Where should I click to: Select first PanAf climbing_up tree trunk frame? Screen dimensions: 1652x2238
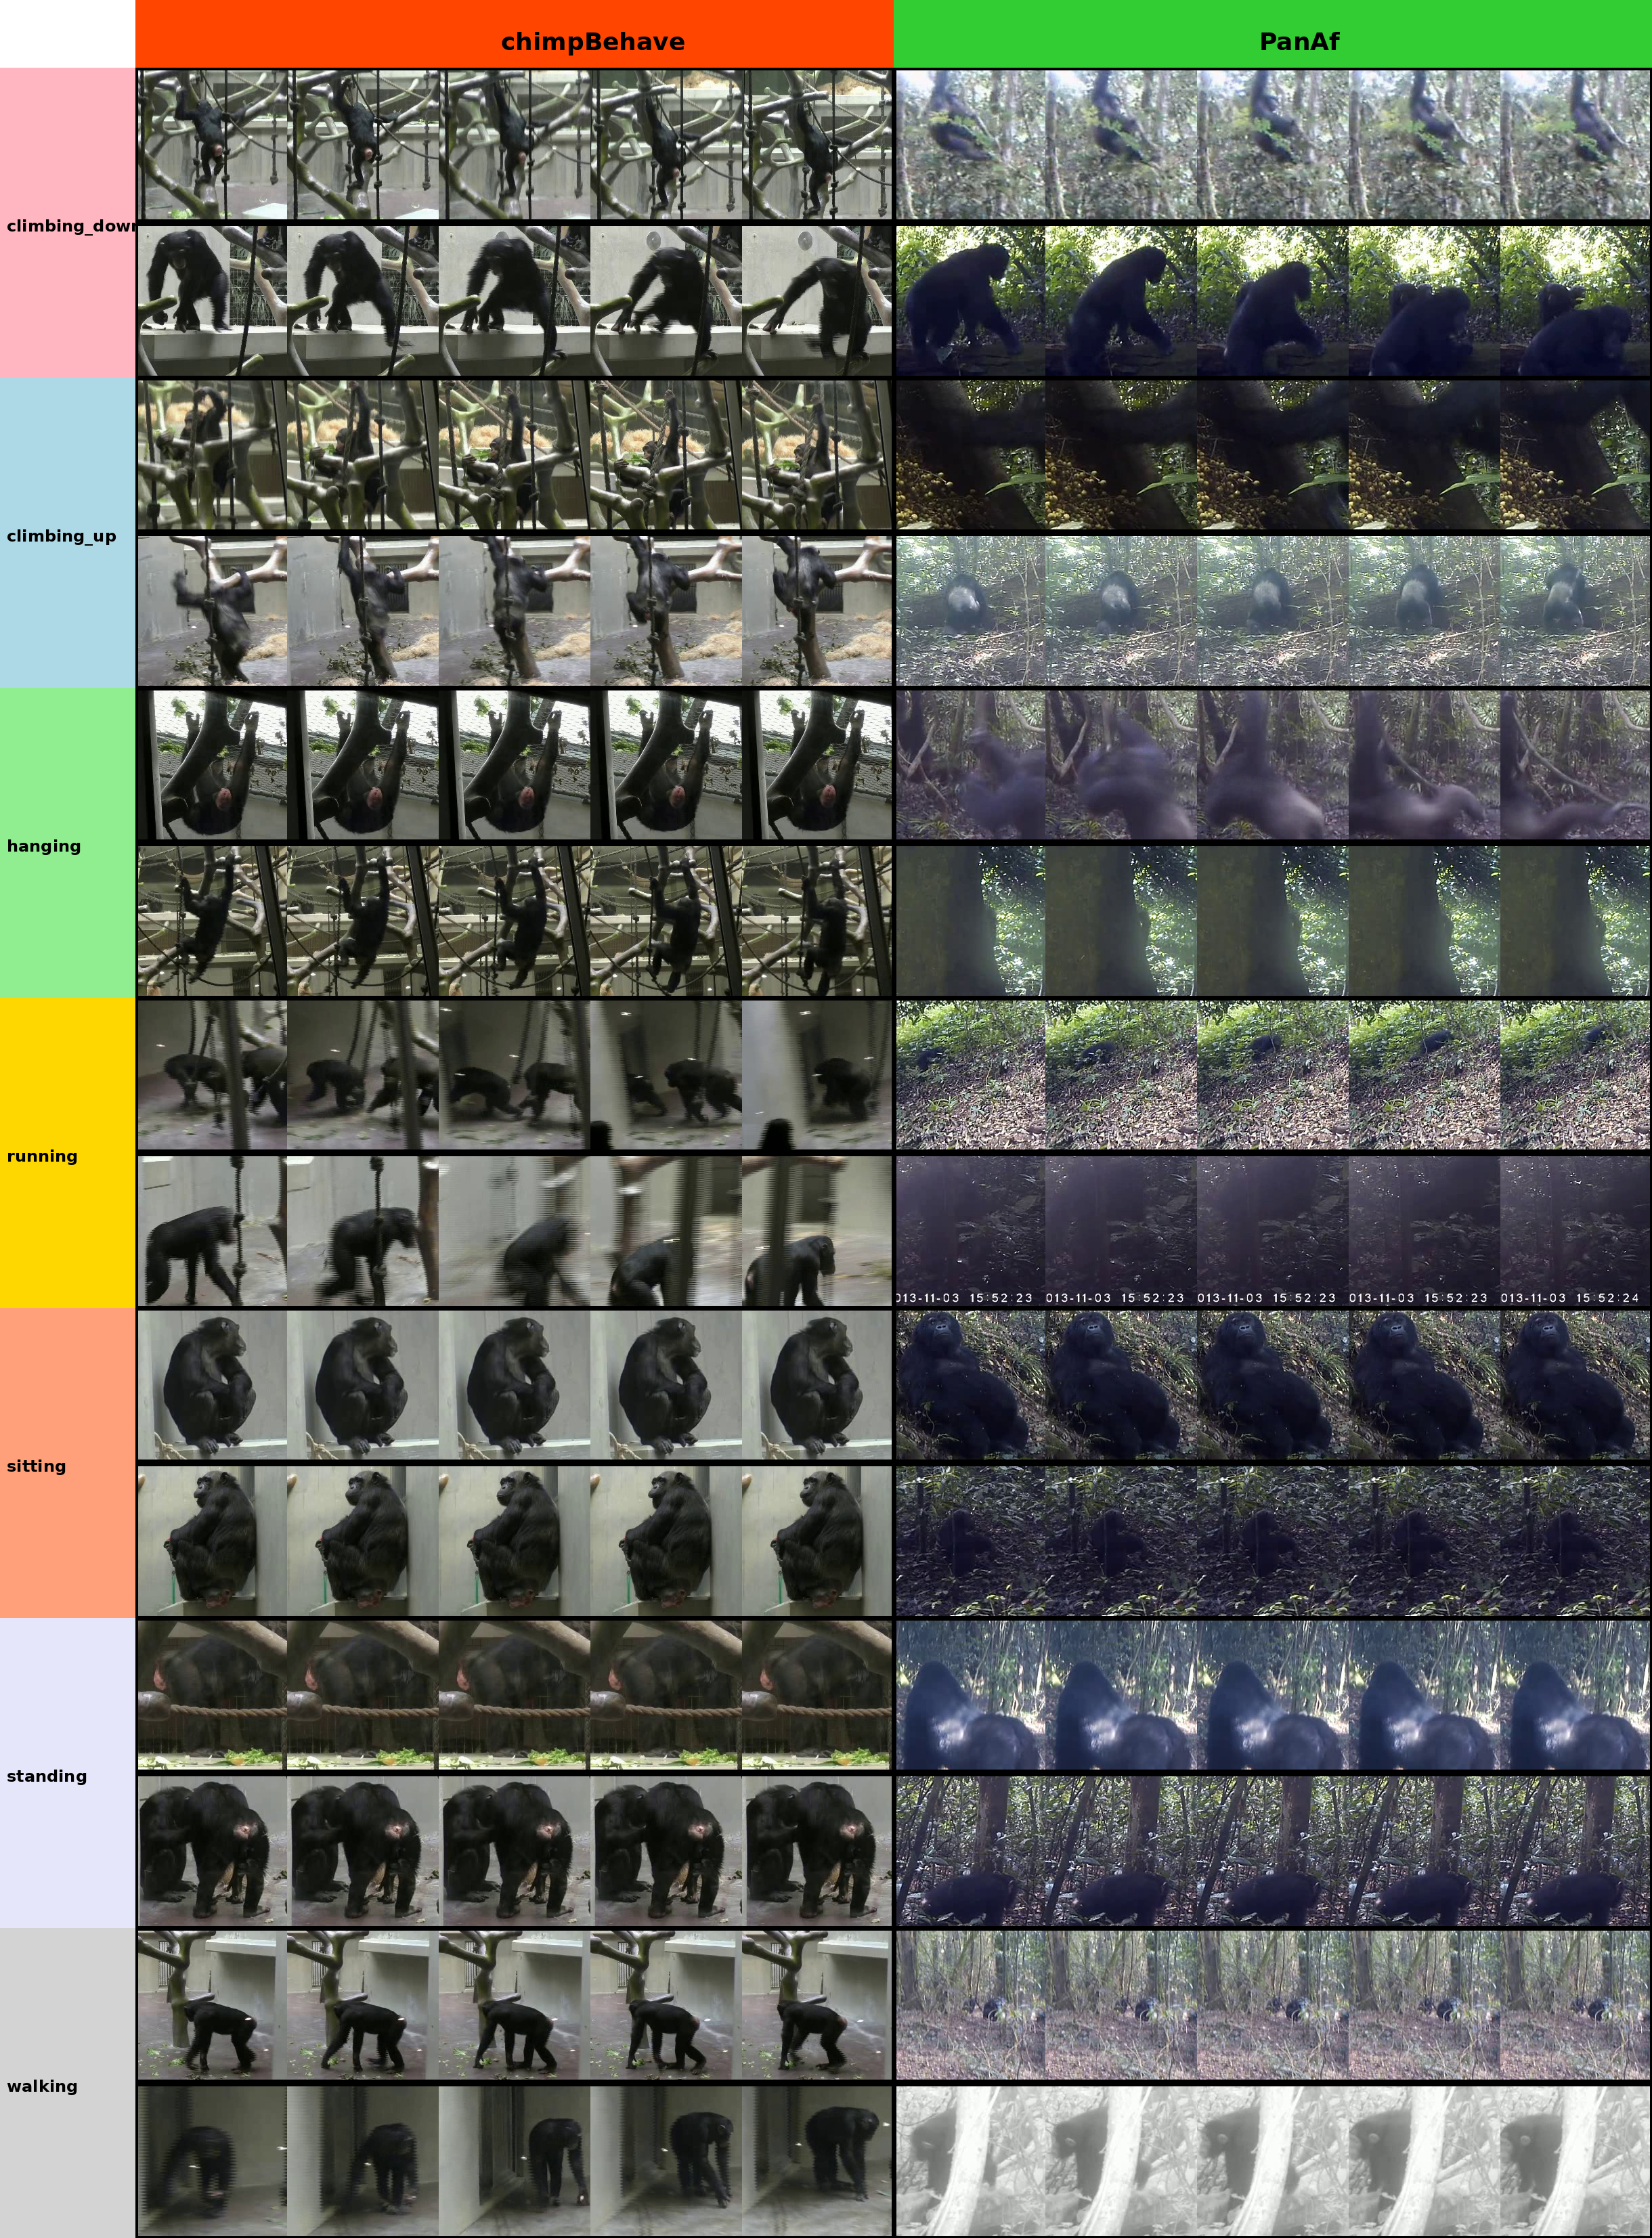click(970, 455)
